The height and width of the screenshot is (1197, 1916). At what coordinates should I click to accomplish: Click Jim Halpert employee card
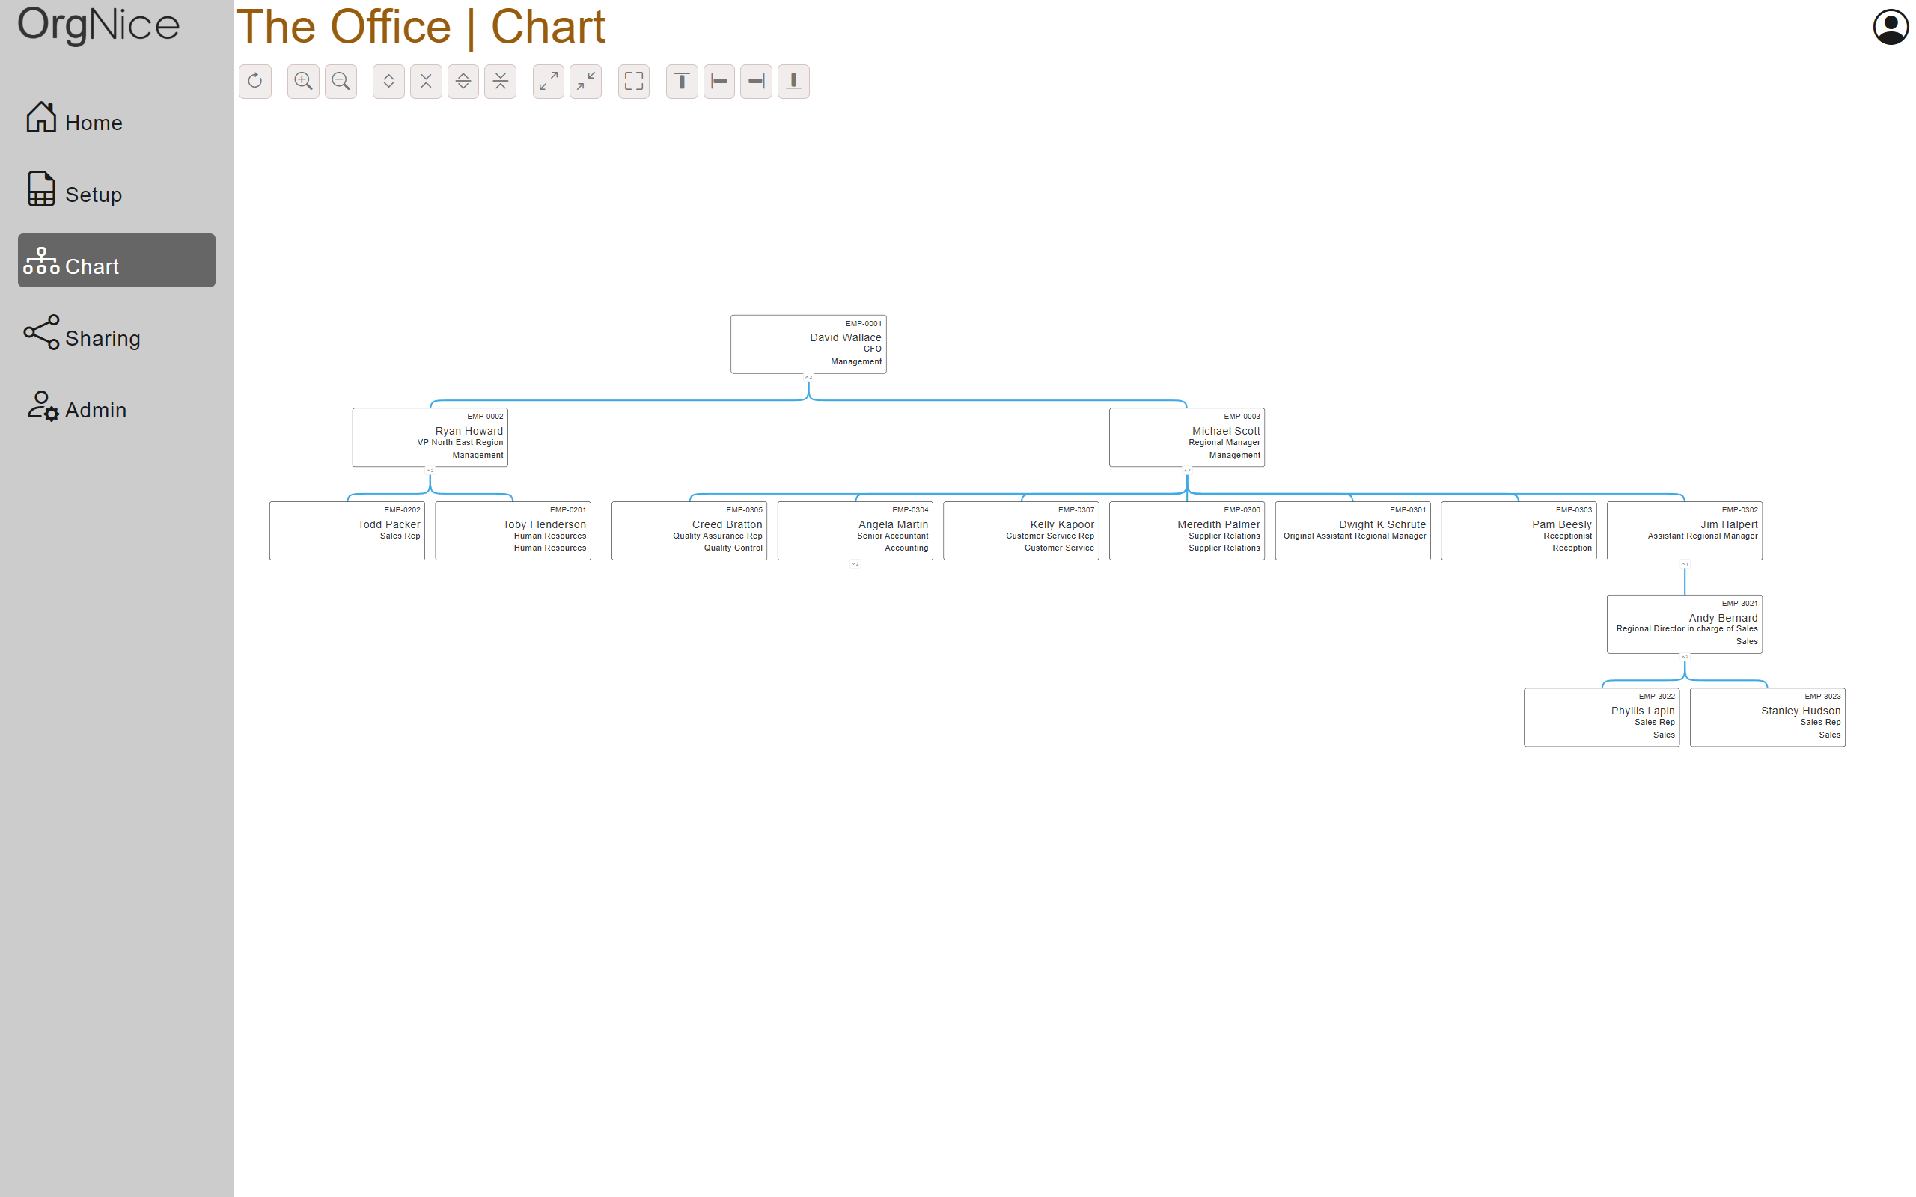[1685, 531]
